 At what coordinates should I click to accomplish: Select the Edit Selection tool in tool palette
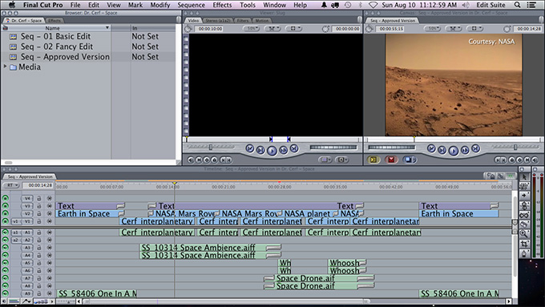coord(524,186)
